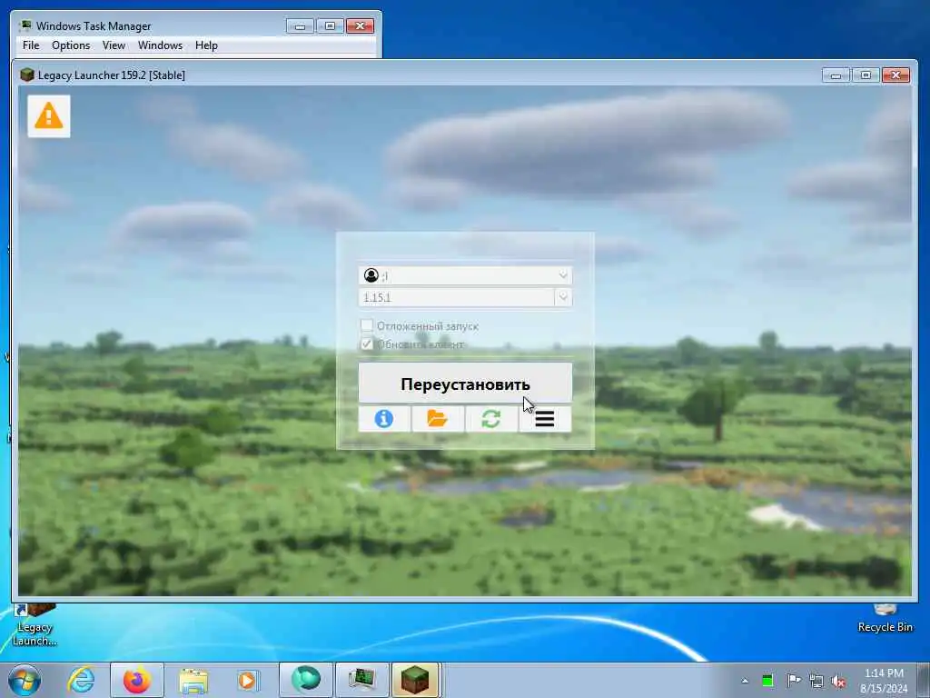Click the Task Manager title bar icon

click(25, 25)
